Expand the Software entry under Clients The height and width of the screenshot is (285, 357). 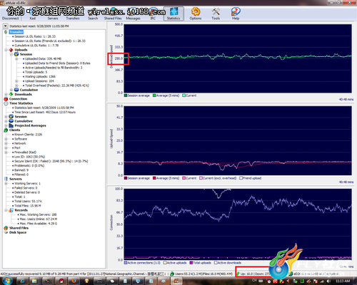click(6, 139)
